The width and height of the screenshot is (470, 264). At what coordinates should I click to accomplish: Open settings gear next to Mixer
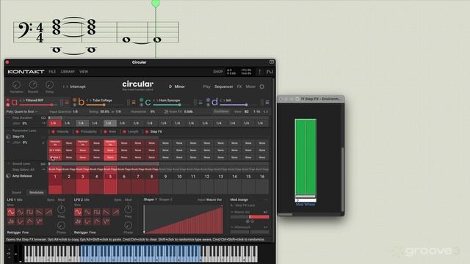[x=262, y=87]
